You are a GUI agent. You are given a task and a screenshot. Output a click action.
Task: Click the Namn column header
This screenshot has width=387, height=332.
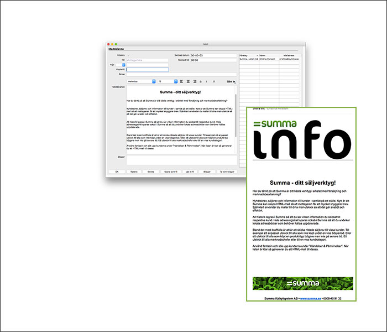click(269, 55)
